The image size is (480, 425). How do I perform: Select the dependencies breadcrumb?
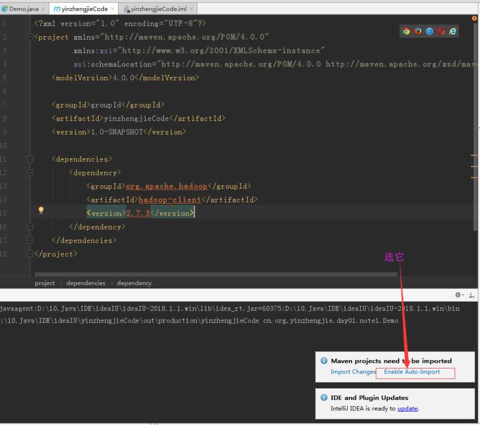coord(86,283)
